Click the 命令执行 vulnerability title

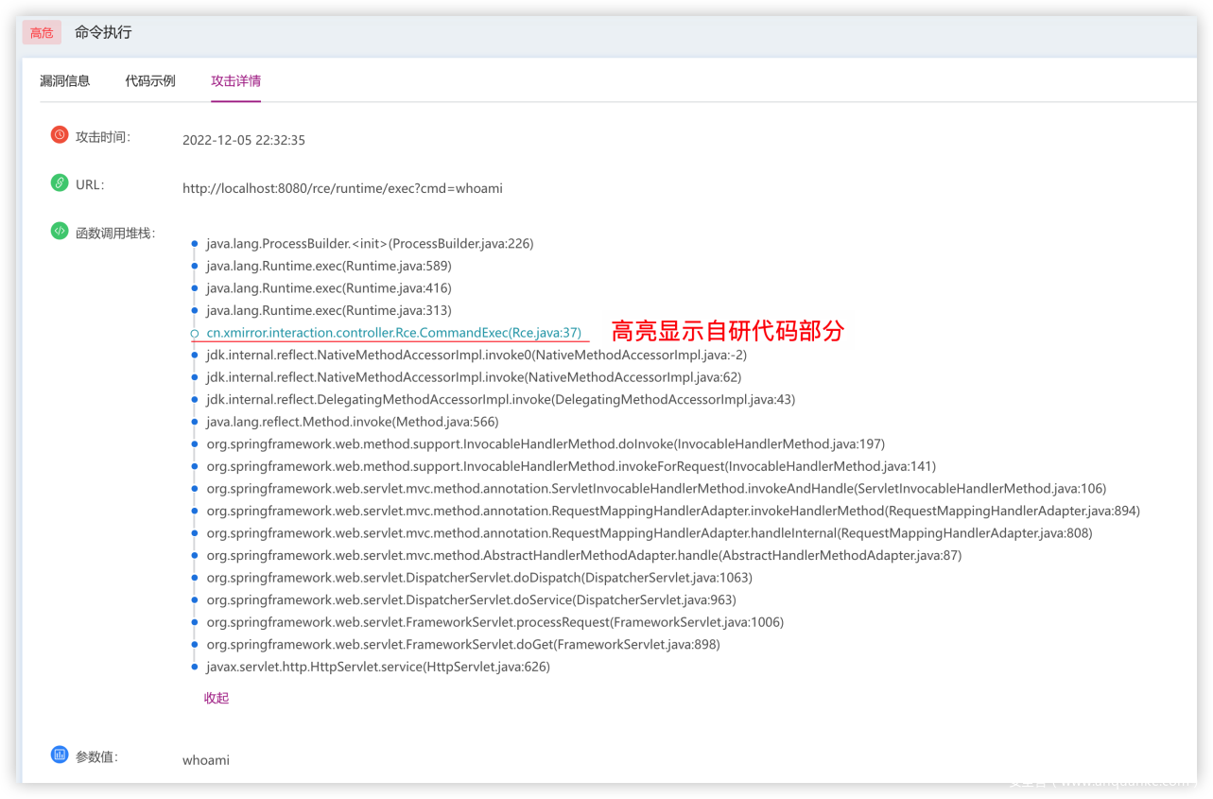pos(104,33)
